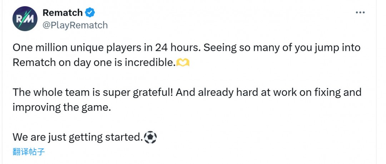Image resolution: width=386 pixels, height=164 pixels.
Task: Click the line "Rematch on day one is incredible."
Action: (94, 63)
